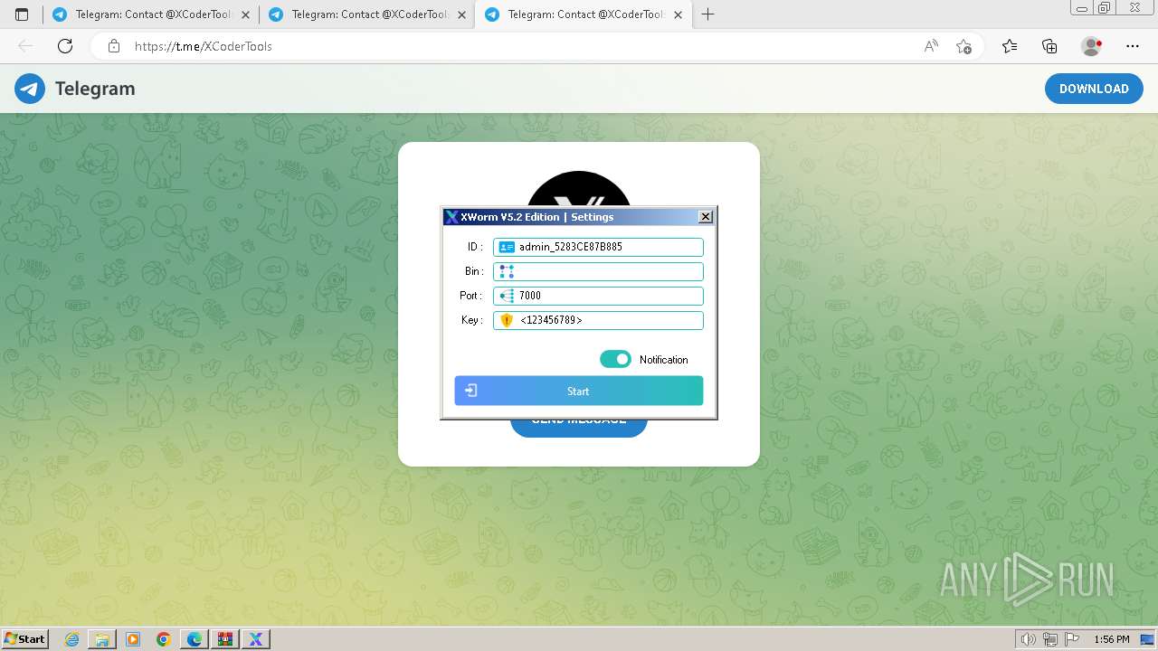Open File Explorer from taskbar
The image size is (1158, 651).
tap(102, 639)
